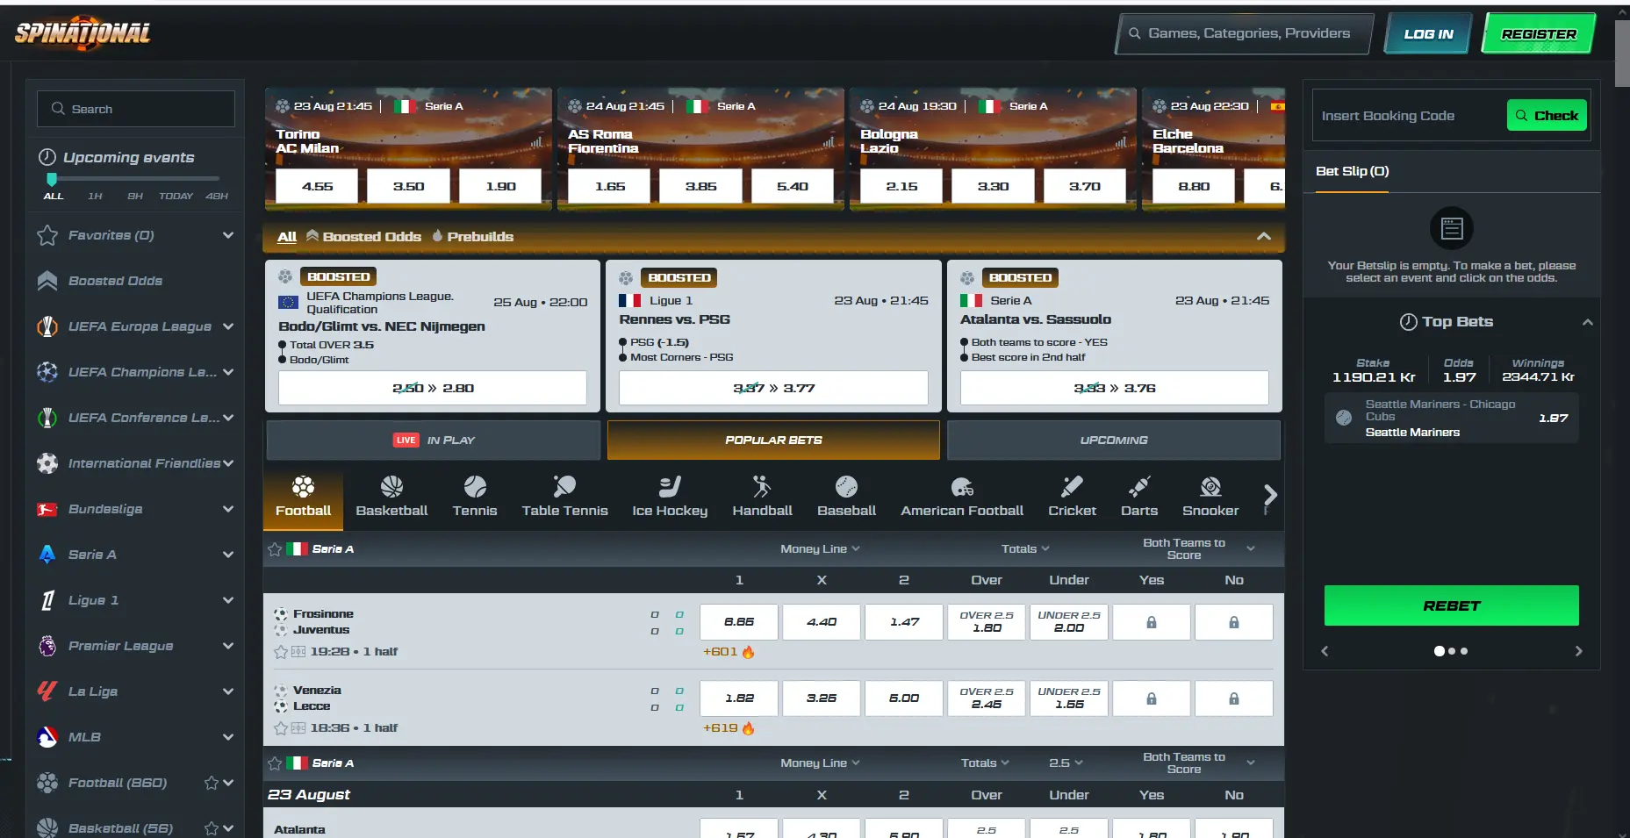Click the Upcoming events clock icon
Image resolution: width=1630 pixels, height=838 pixels.
click(47, 157)
